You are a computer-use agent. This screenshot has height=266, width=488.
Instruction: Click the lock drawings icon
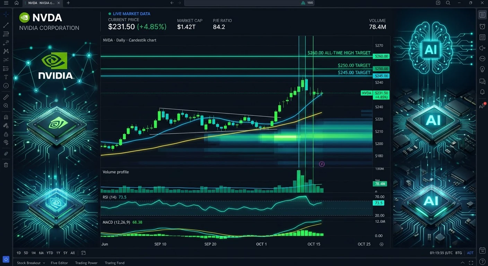[6, 134]
